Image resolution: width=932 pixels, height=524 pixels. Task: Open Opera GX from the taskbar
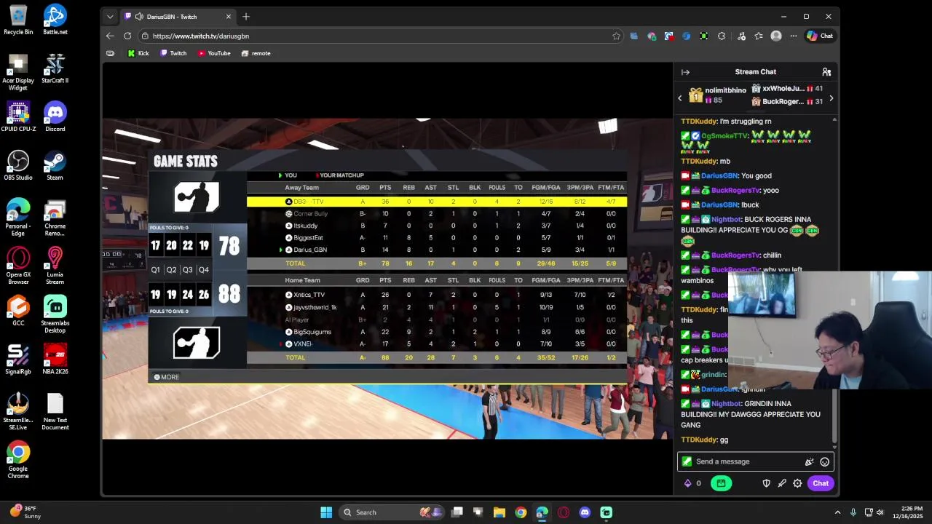(x=564, y=512)
